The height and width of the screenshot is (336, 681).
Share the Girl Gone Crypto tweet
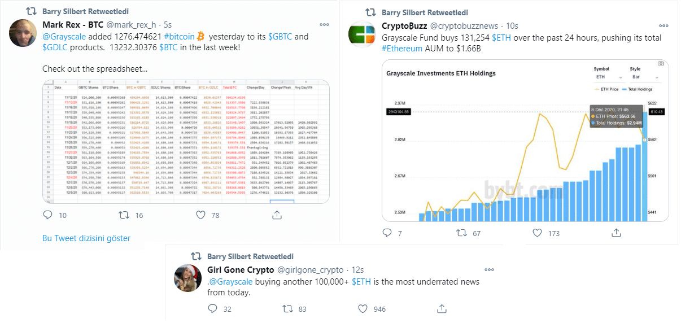coord(442,309)
